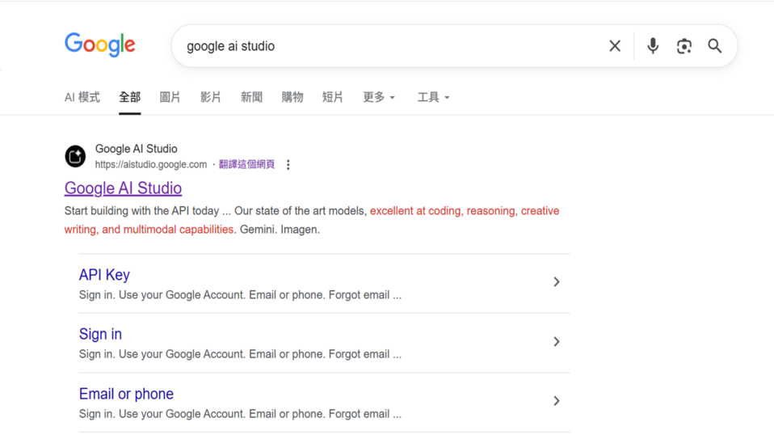The width and height of the screenshot is (774, 435).
Task: Click the 翻譯這個網頁 link
Action: point(246,164)
